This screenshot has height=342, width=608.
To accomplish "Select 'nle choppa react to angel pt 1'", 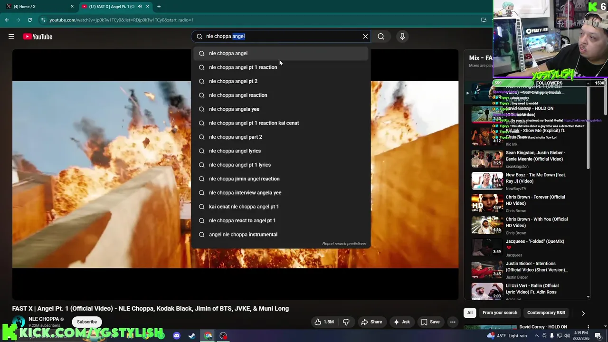I will coord(281,220).
